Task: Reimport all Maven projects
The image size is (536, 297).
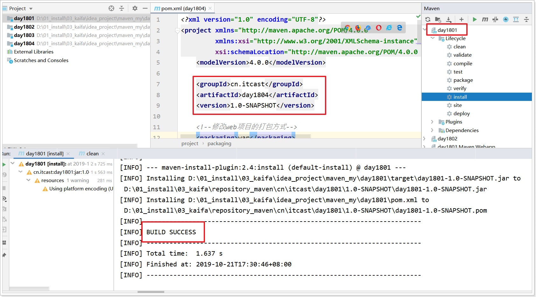Action: coord(428,19)
